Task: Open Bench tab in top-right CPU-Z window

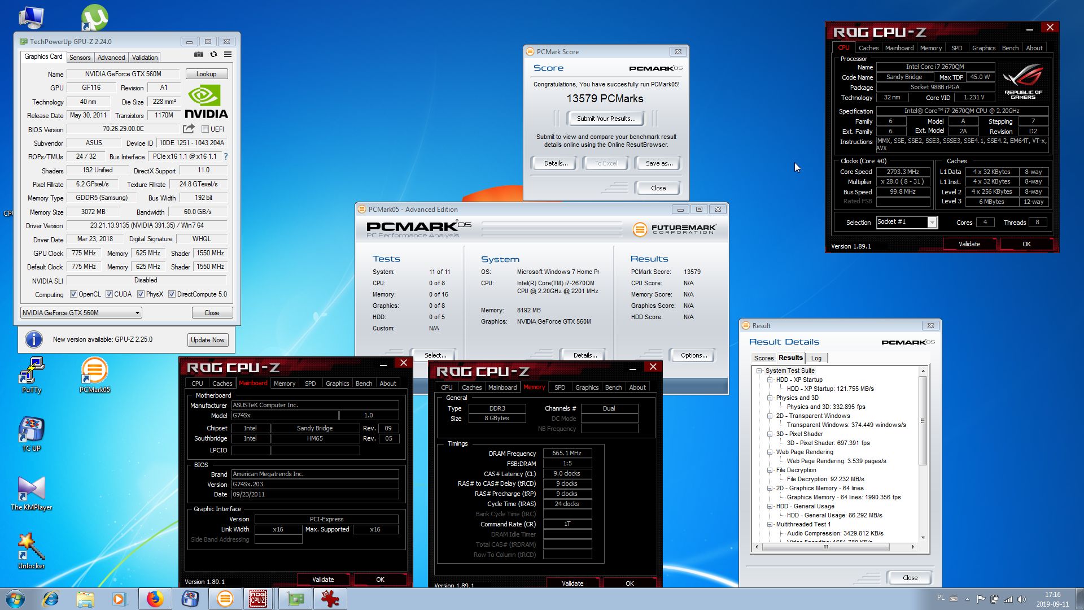Action: [1010, 48]
